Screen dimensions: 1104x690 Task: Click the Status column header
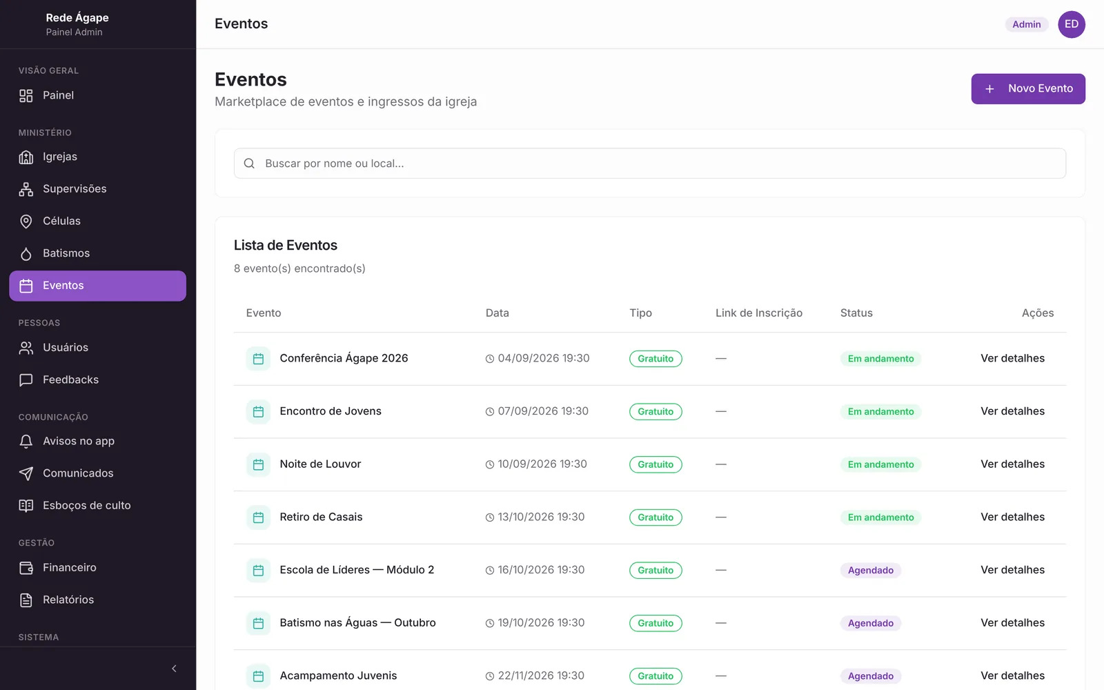(x=856, y=313)
